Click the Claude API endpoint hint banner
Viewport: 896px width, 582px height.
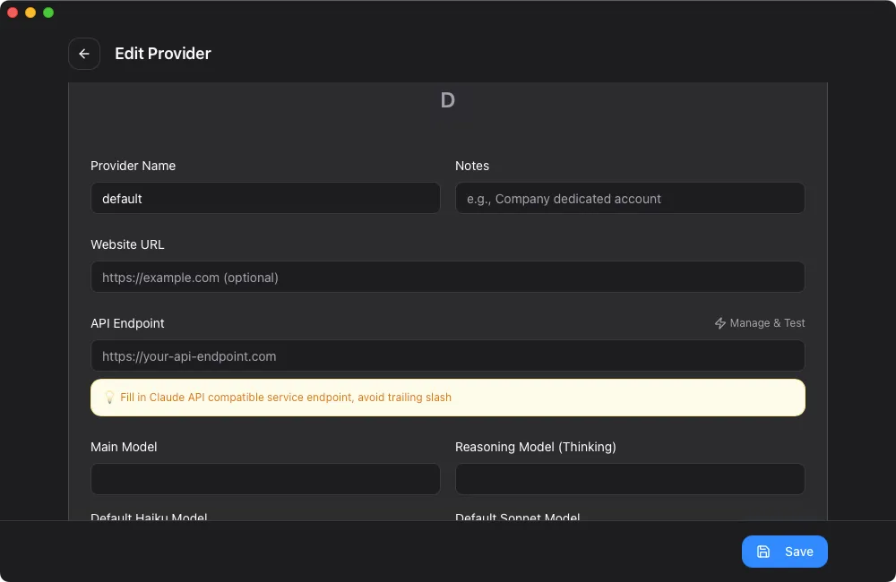pyautogui.click(x=448, y=398)
